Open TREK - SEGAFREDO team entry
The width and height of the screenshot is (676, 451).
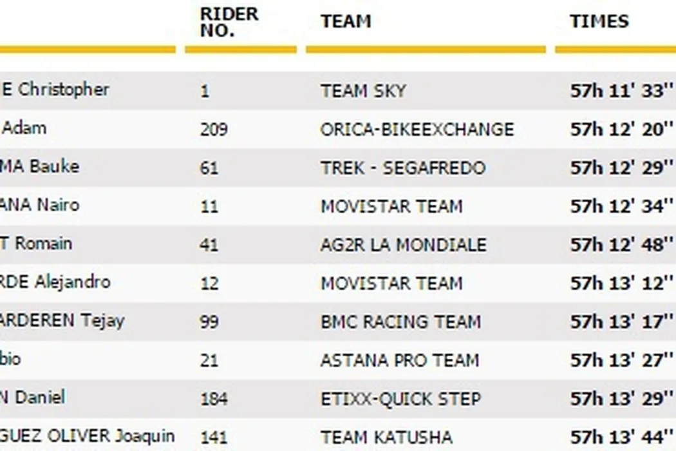[402, 168]
